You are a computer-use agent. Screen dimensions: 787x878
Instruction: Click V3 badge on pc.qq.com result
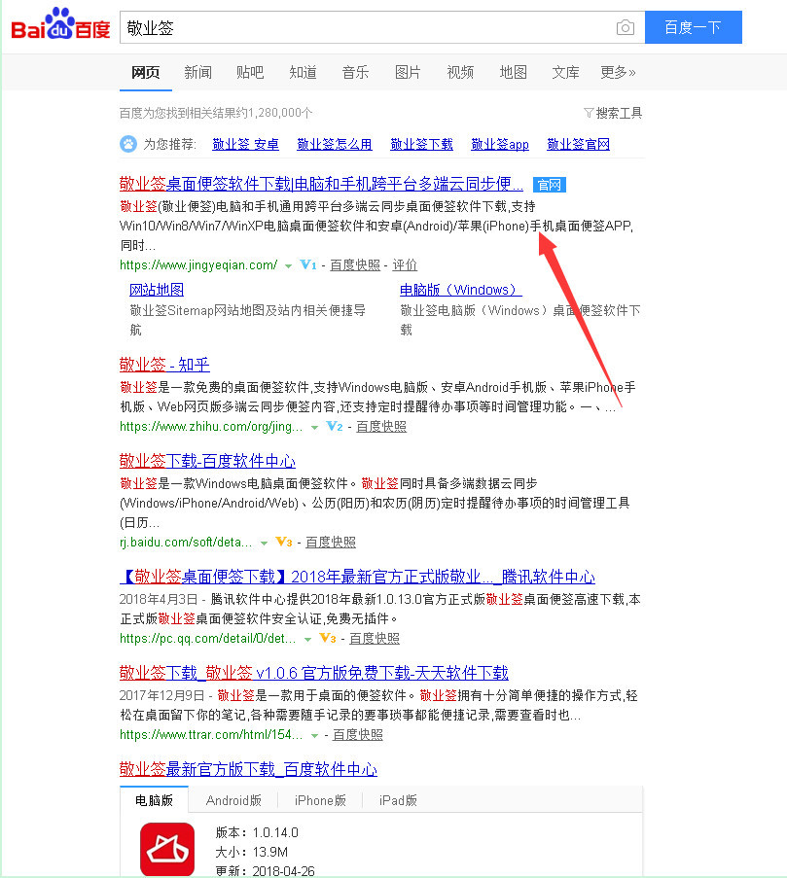(328, 638)
